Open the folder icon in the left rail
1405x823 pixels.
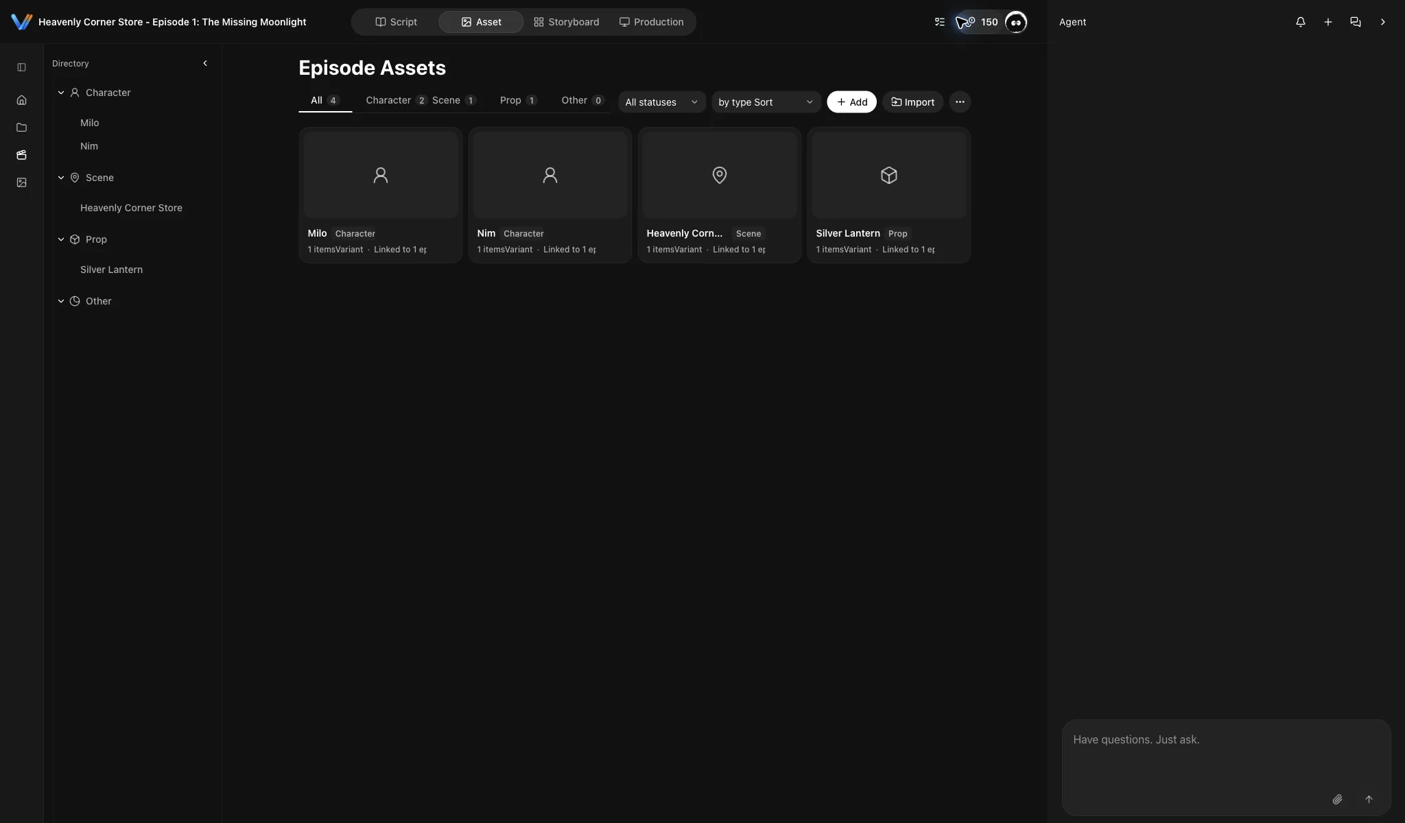(x=21, y=128)
